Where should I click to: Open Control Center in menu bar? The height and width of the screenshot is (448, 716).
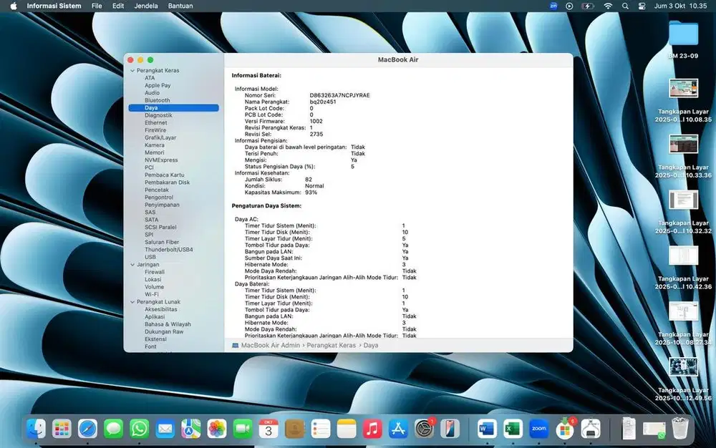(x=642, y=6)
